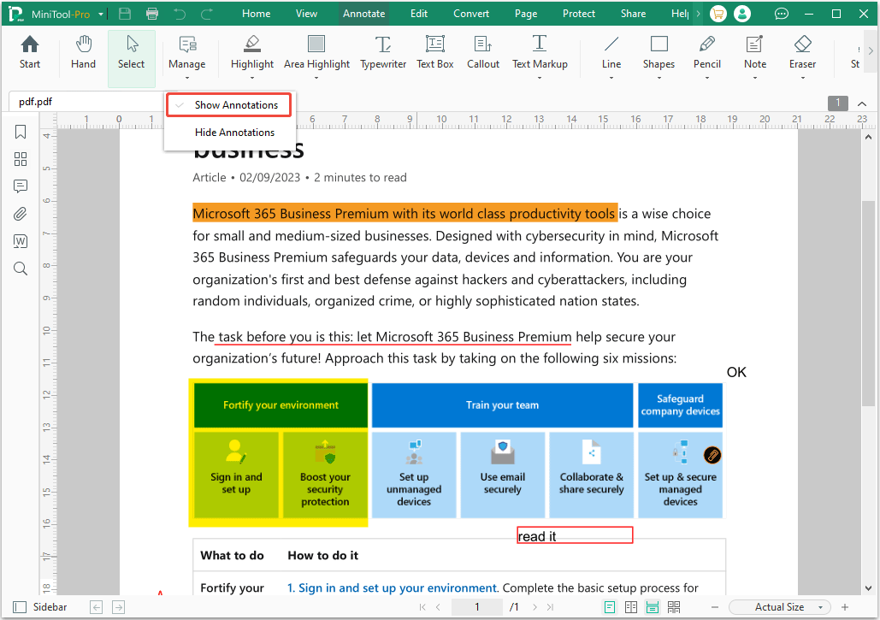Switch to single page view mode
The width and height of the screenshot is (880, 620).
click(x=609, y=606)
